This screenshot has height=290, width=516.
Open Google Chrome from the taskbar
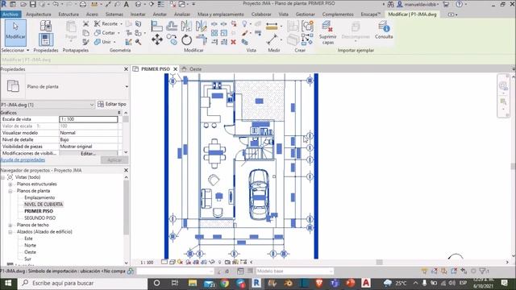point(225,283)
